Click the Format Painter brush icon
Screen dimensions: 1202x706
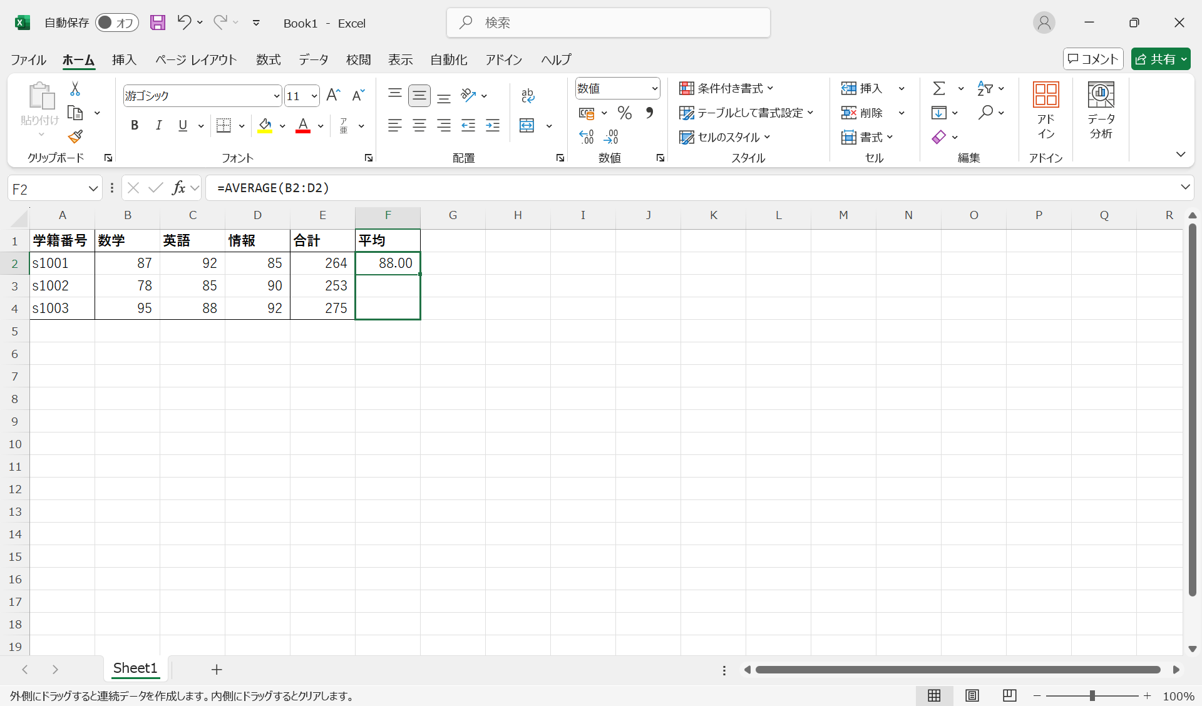[76, 136]
